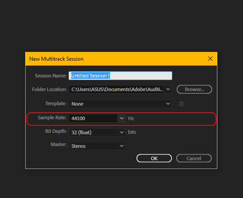Open the Template dropdown set to None
Screen dimensions: 243x198
[120, 104]
